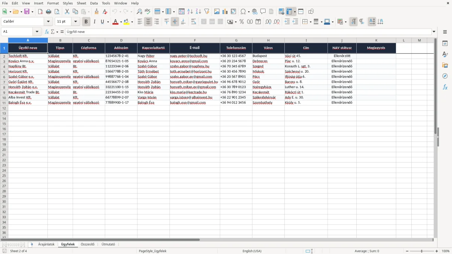The image size is (452, 254).
Task: Open the Format menu
Action: coord(53,3)
